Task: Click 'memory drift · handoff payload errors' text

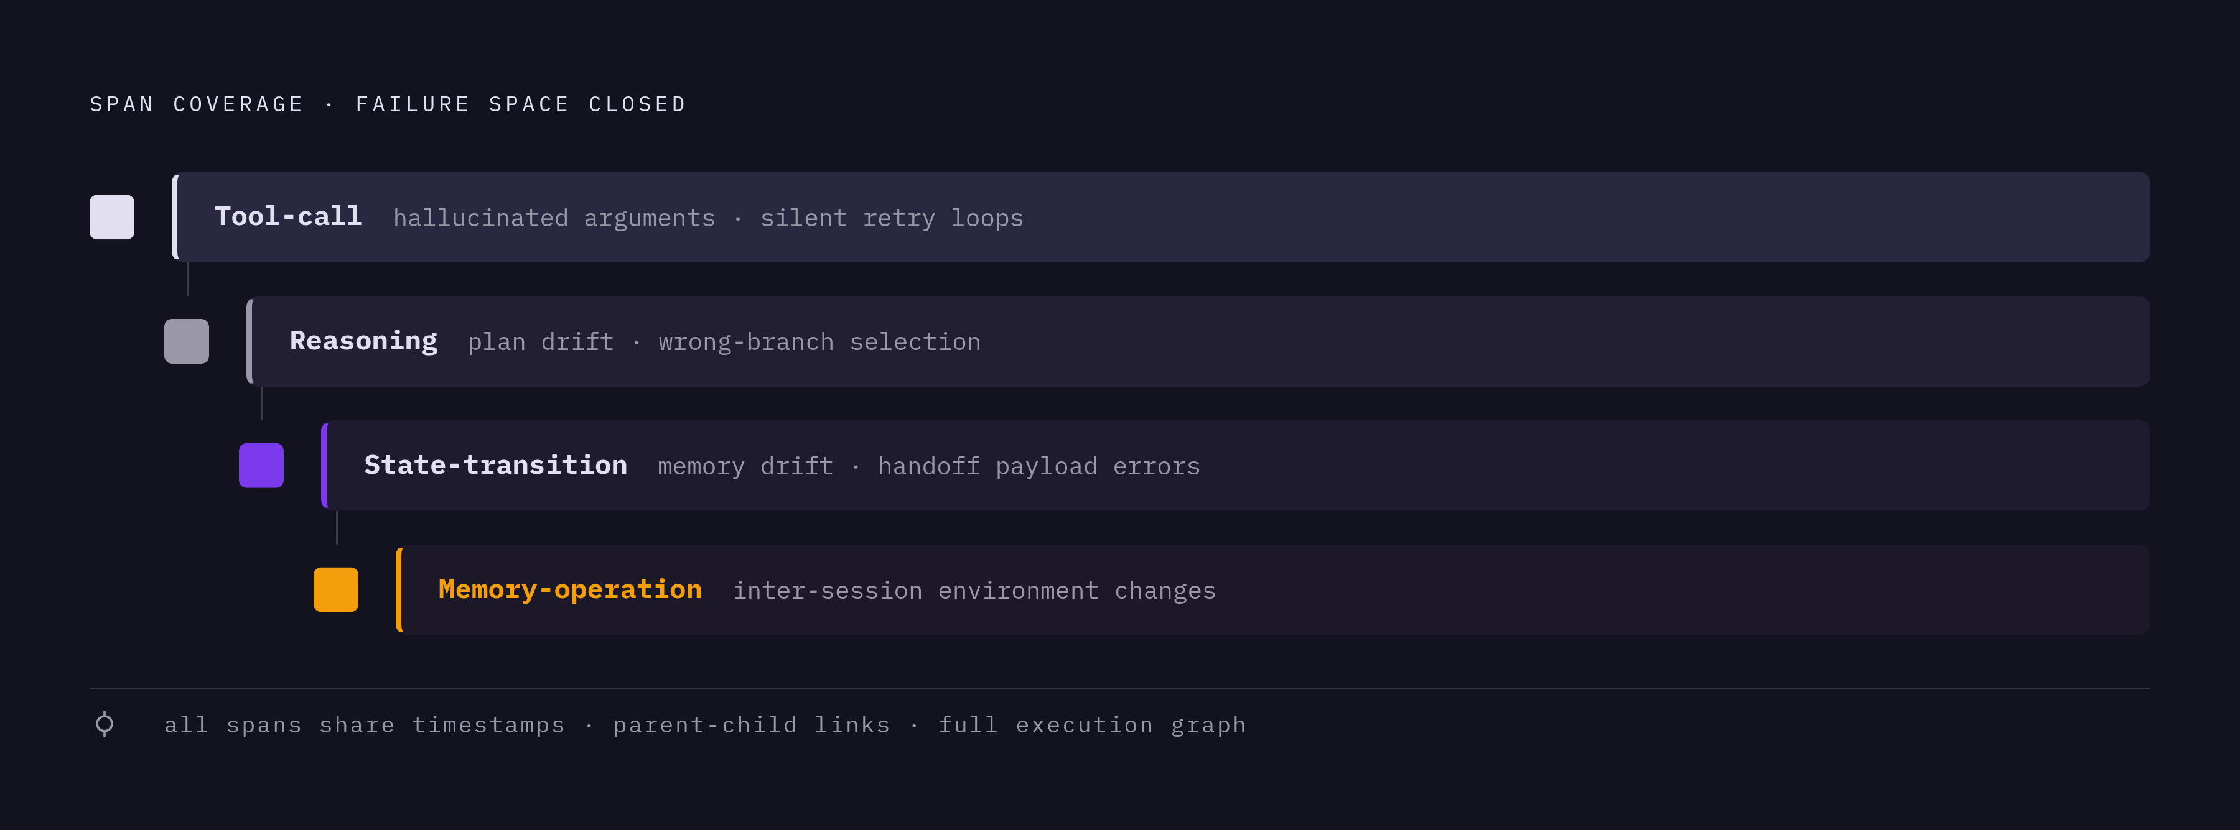Action: (x=929, y=467)
